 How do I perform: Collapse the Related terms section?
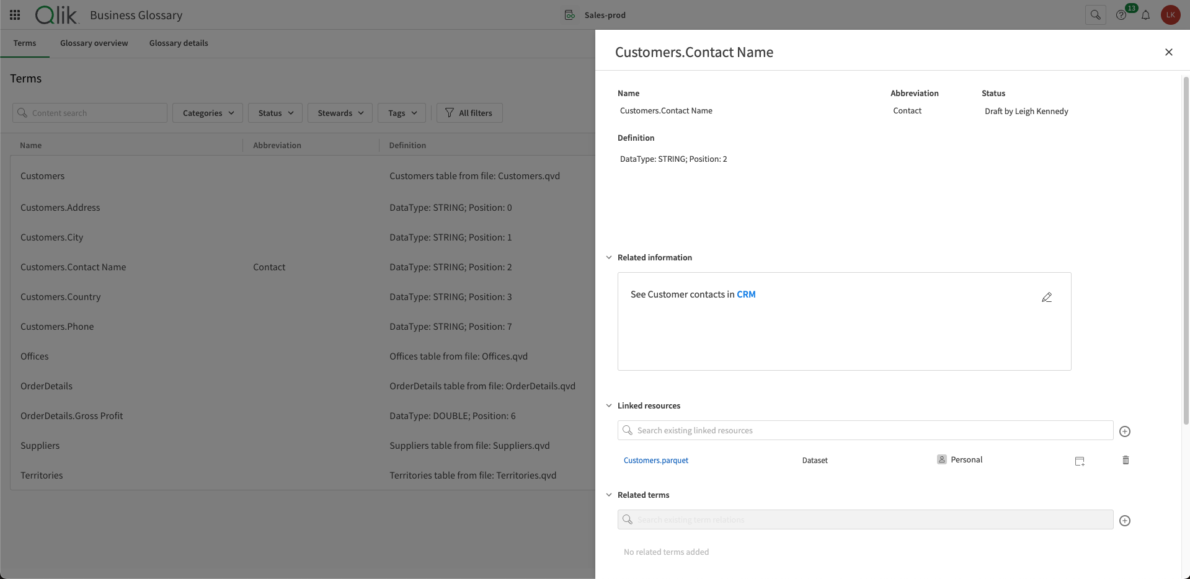pos(609,495)
